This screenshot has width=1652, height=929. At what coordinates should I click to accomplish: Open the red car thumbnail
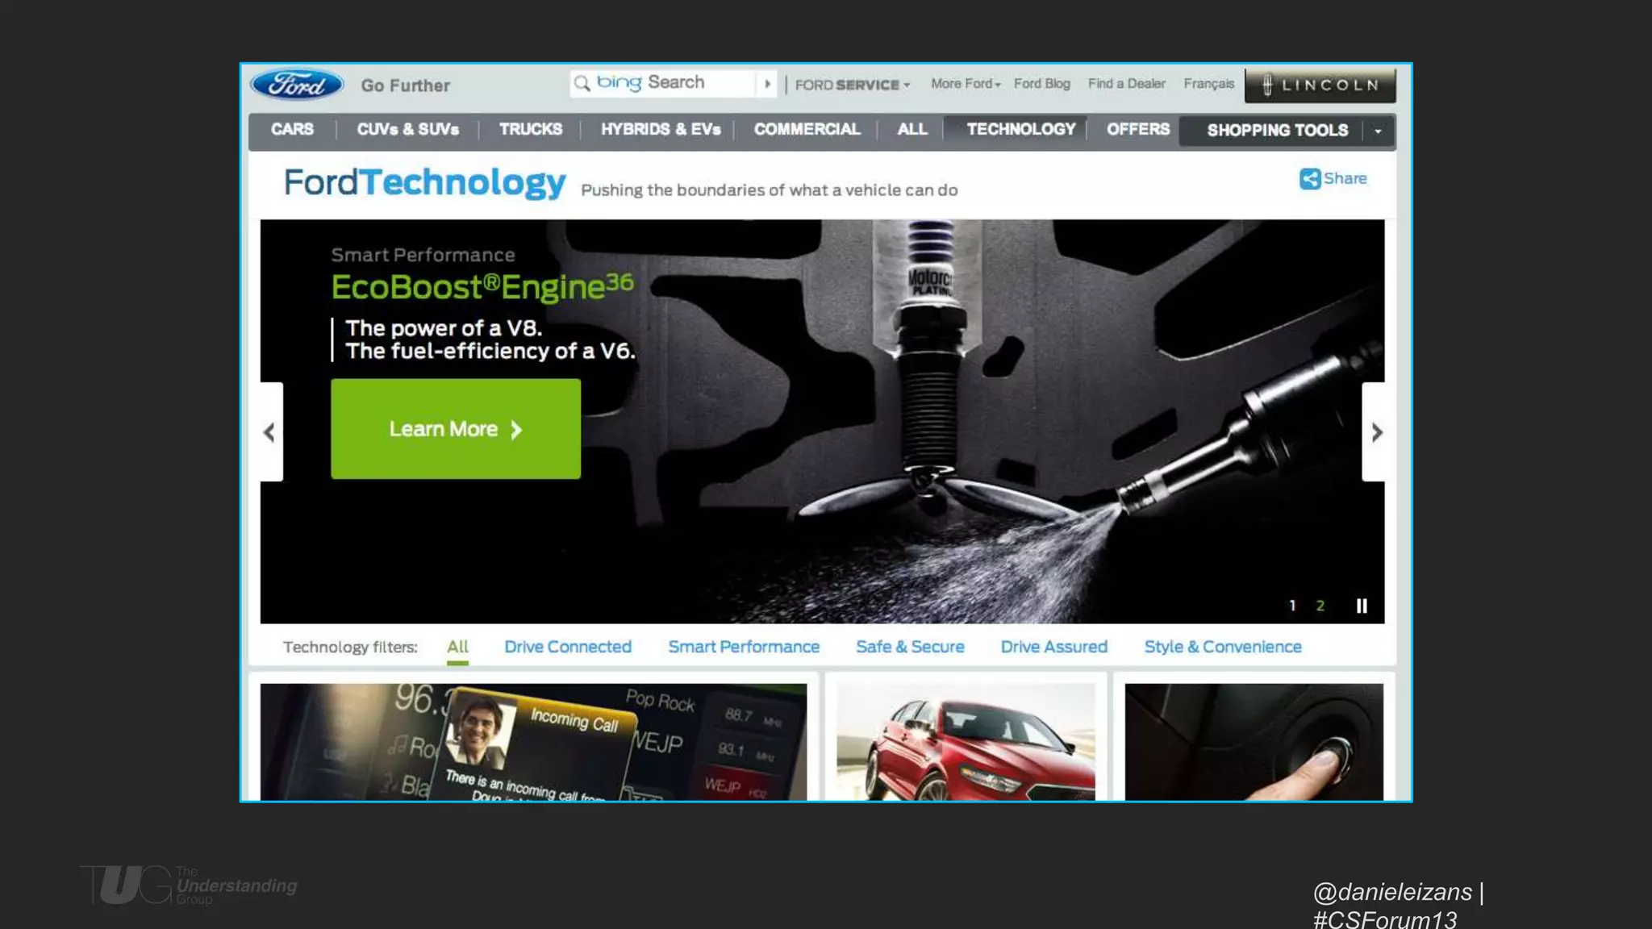(x=966, y=742)
